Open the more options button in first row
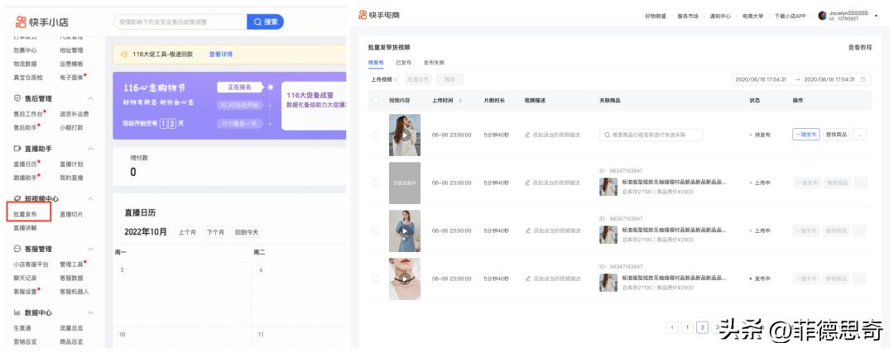Image resolution: width=894 pixels, height=352 pixels. point(860,135)
